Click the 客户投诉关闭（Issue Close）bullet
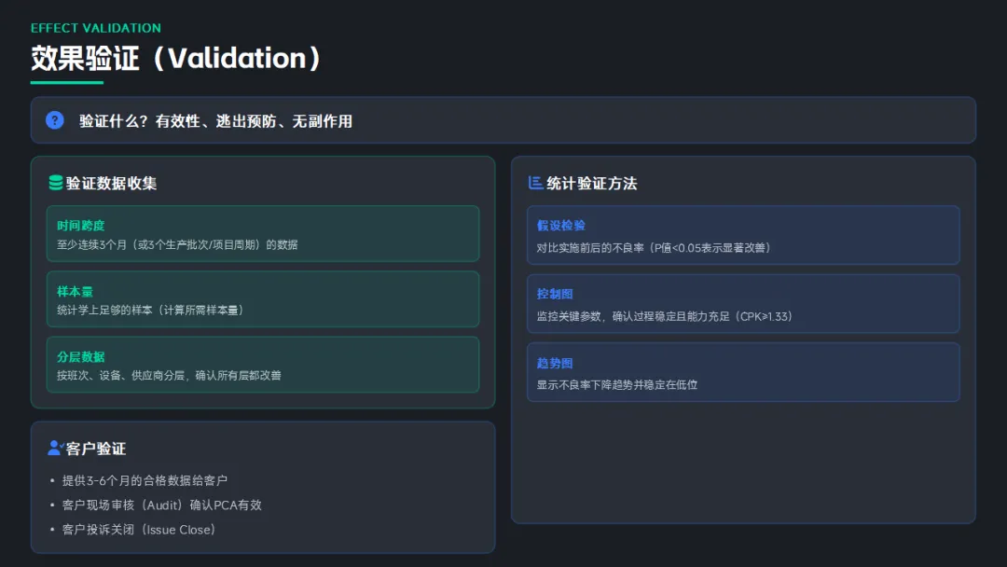1007x567 pixels. [x=139, y=530]
